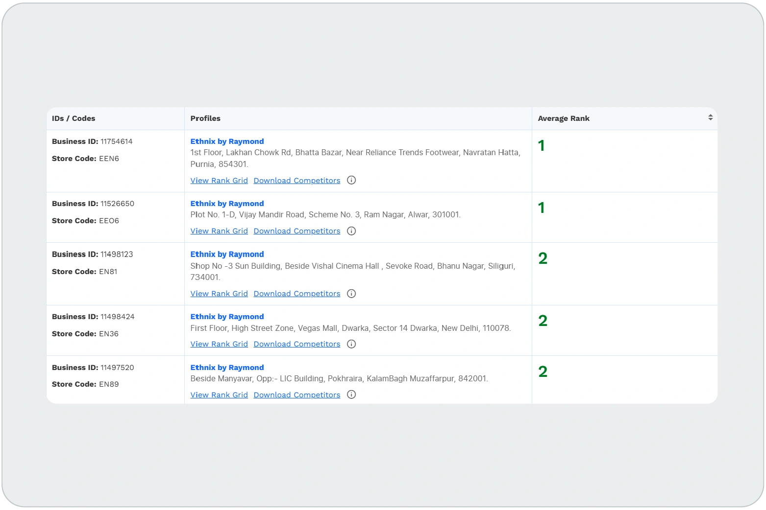Open Ethnix by Raymond profile, store code EN89

coord(227,368)
